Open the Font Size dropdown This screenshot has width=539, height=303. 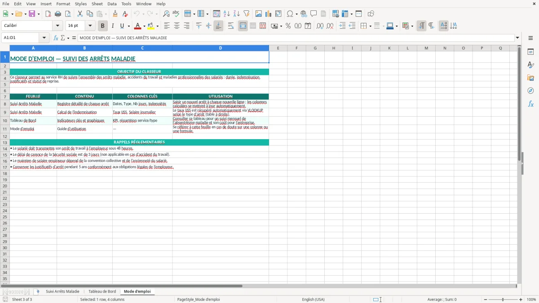[x=90, y=26]
